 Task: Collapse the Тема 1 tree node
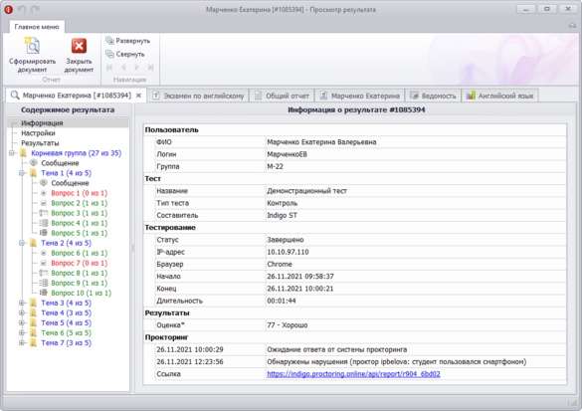22,173
